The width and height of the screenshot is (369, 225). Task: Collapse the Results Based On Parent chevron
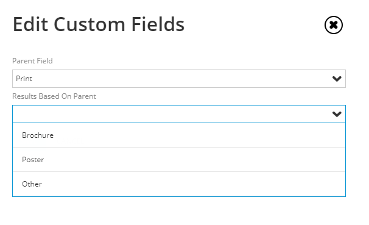(337, 114)
